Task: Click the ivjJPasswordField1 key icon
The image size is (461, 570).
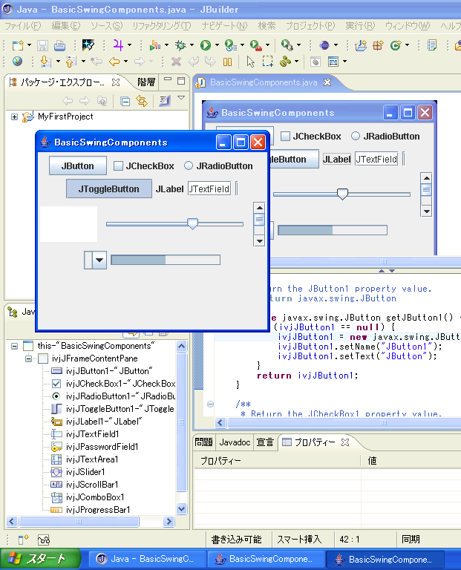Action: 57,447
